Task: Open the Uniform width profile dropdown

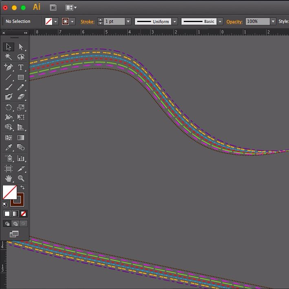Action: (x=175, y=21)
